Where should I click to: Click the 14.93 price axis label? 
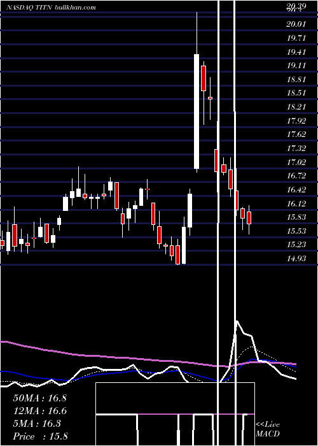(x=296, y=259)
